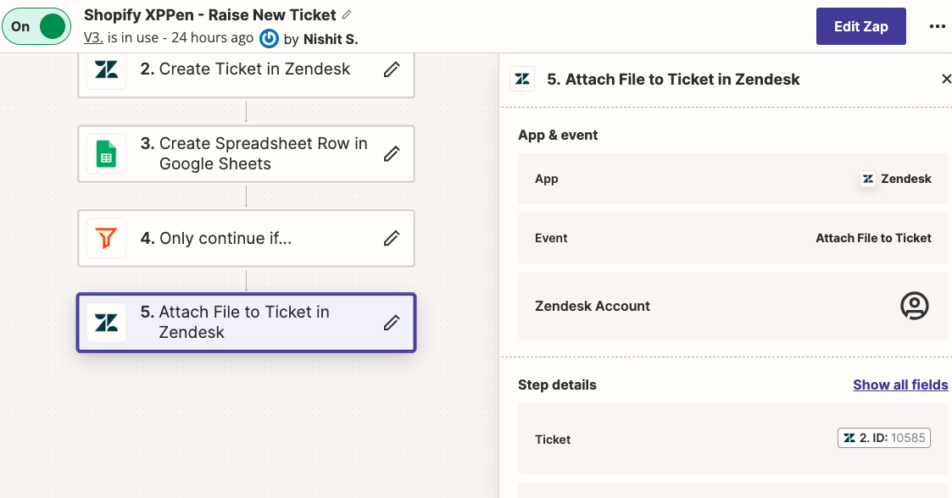Image resolution: width=952 pixels, height=498 pixels.
Task: Open the three-dot more options menu
Action: 938,26
